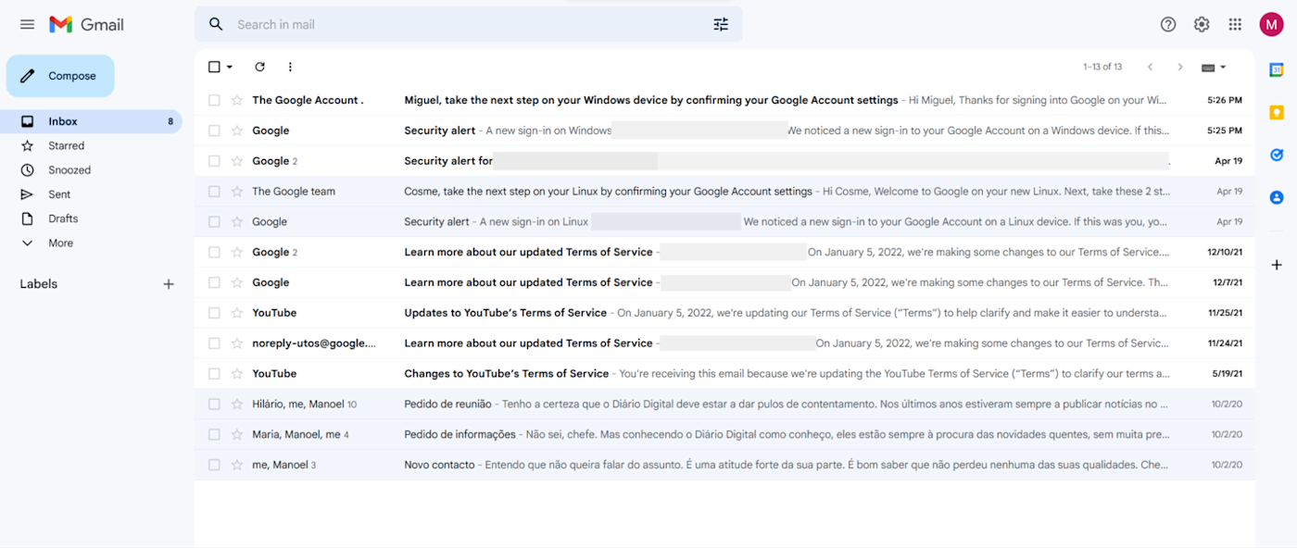Click the search options filter icon
Screen dimensions: 1297x548
[x=721, y=24]
